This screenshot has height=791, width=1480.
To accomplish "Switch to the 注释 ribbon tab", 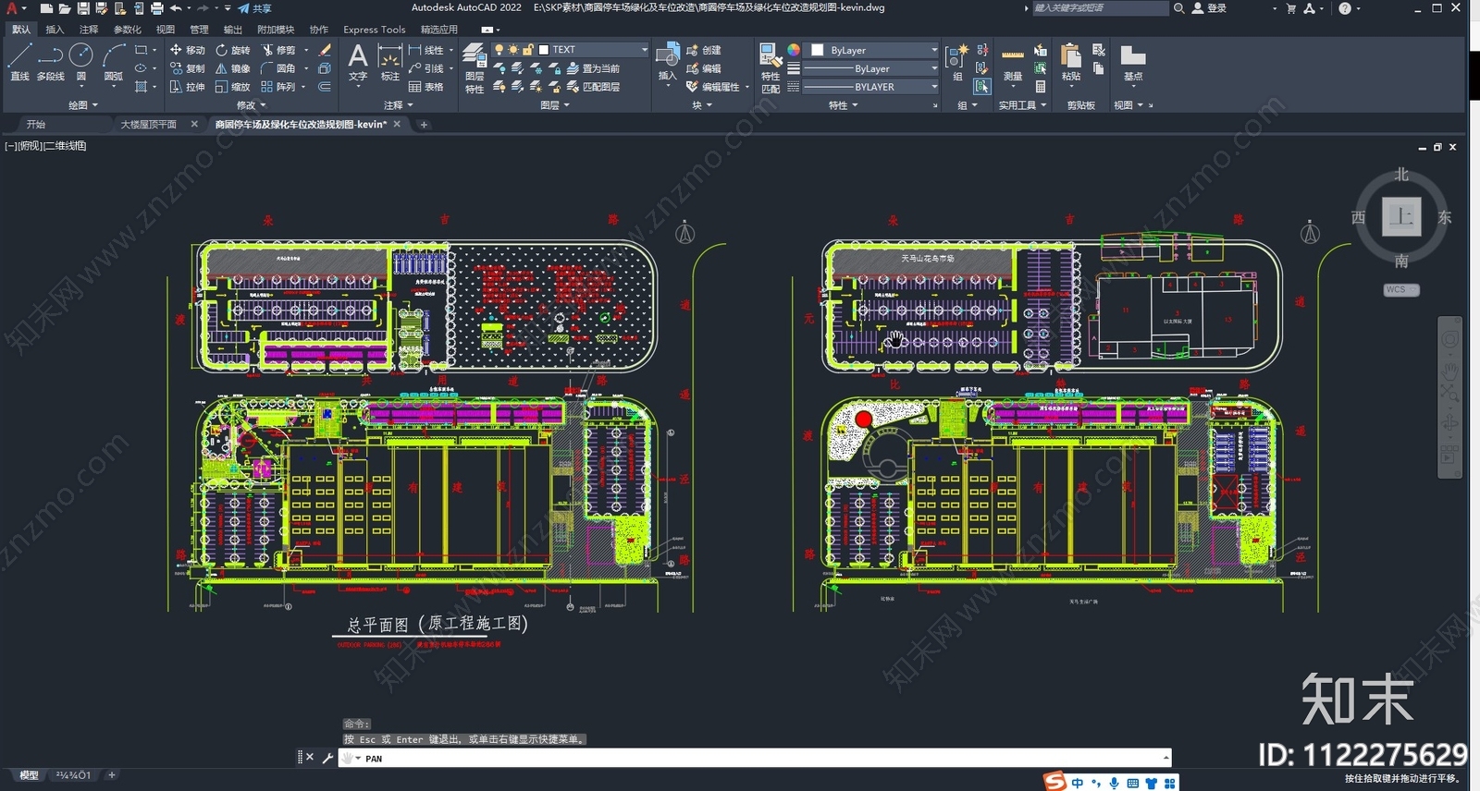I will [89, 30].
